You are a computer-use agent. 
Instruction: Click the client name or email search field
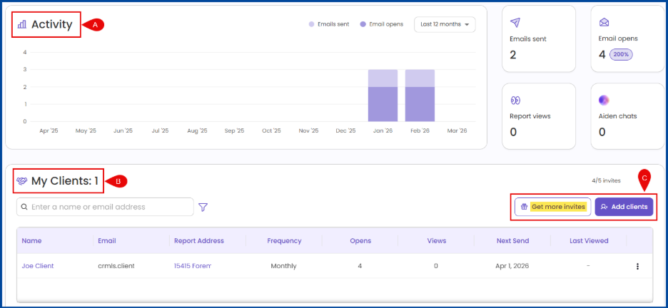click(106, 207)
